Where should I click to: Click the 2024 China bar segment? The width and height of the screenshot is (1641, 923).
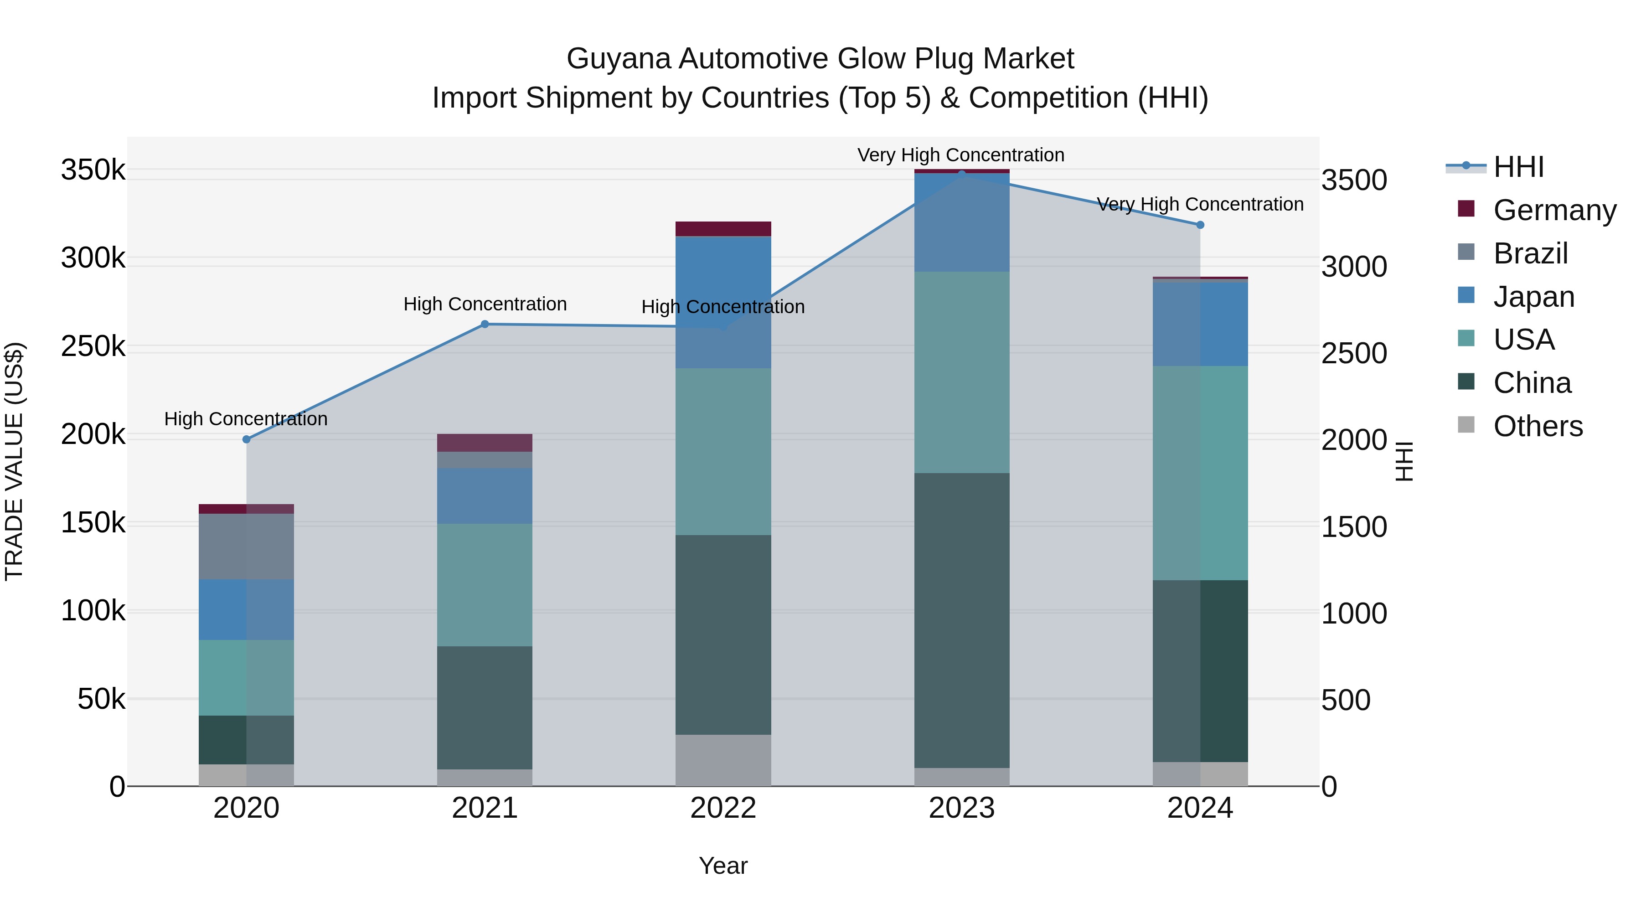click(x=1200, y=671)
